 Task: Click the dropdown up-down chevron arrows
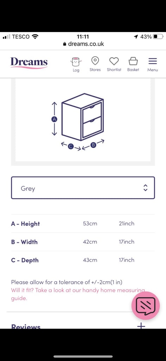tap(145, 188)
